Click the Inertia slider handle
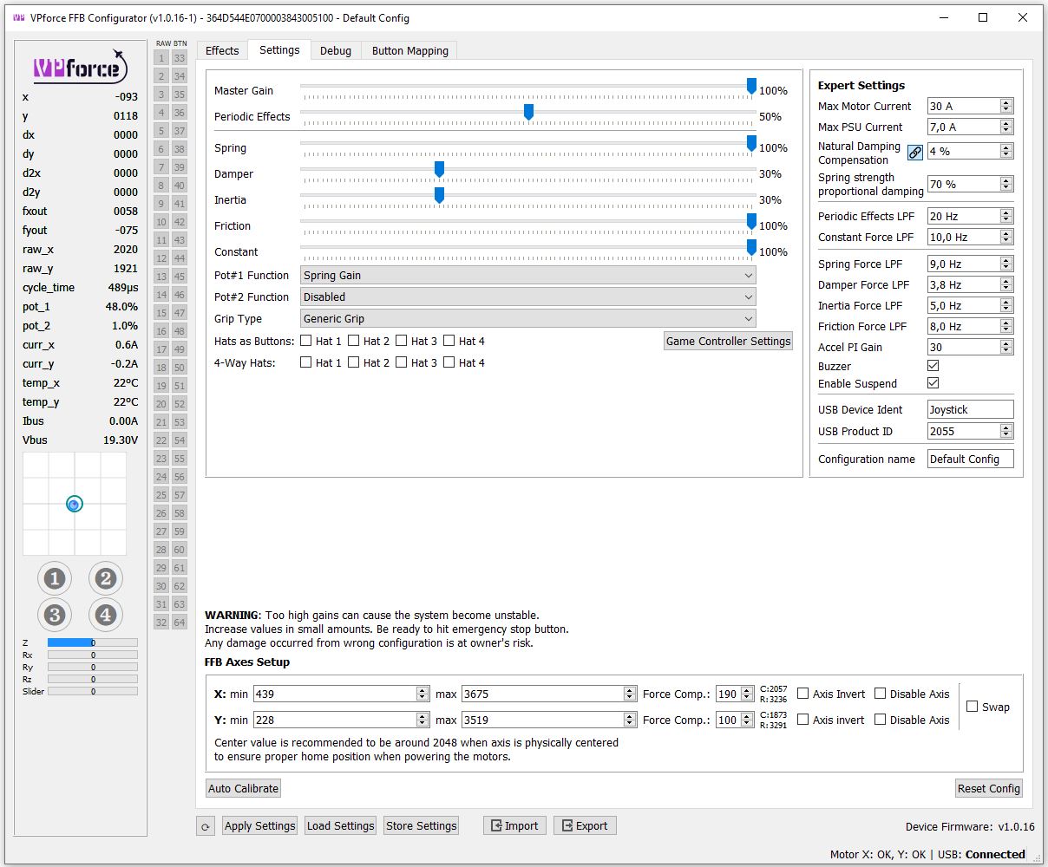Image resolution: width=1048 pixels, height=867 pixels. click(x=439, y=195)
